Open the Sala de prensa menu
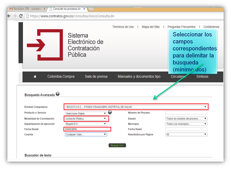 click(96, 76)
